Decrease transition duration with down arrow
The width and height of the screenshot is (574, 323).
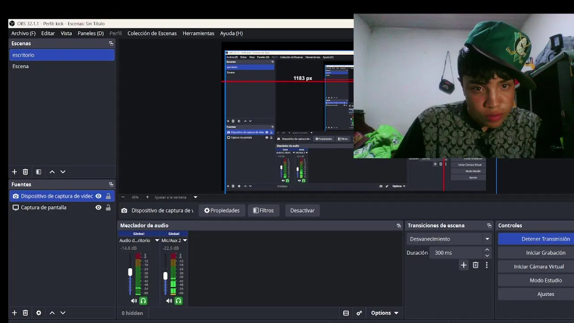tap(487, 256)
